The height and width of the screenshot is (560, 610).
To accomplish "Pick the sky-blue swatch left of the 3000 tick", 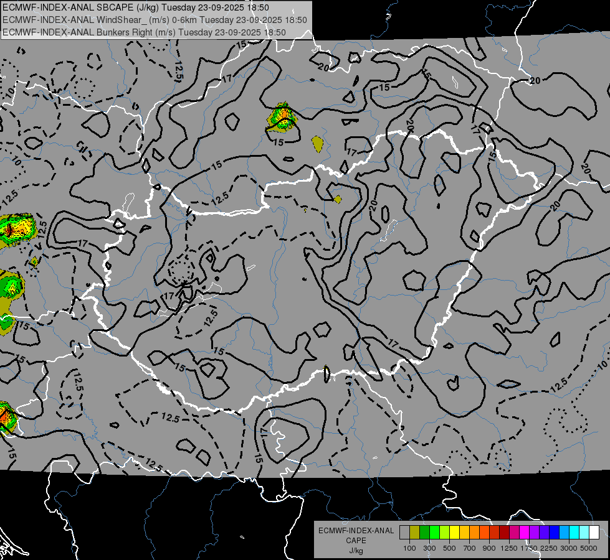I will click(565, 533).
